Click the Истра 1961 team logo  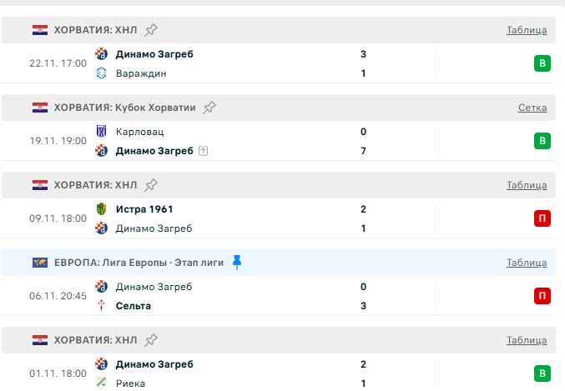[101, 209]
